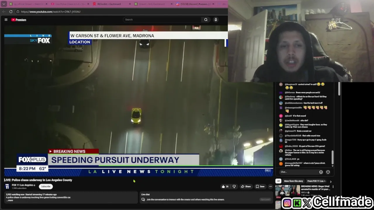Click chat user @DrDoman

point(290,92)
